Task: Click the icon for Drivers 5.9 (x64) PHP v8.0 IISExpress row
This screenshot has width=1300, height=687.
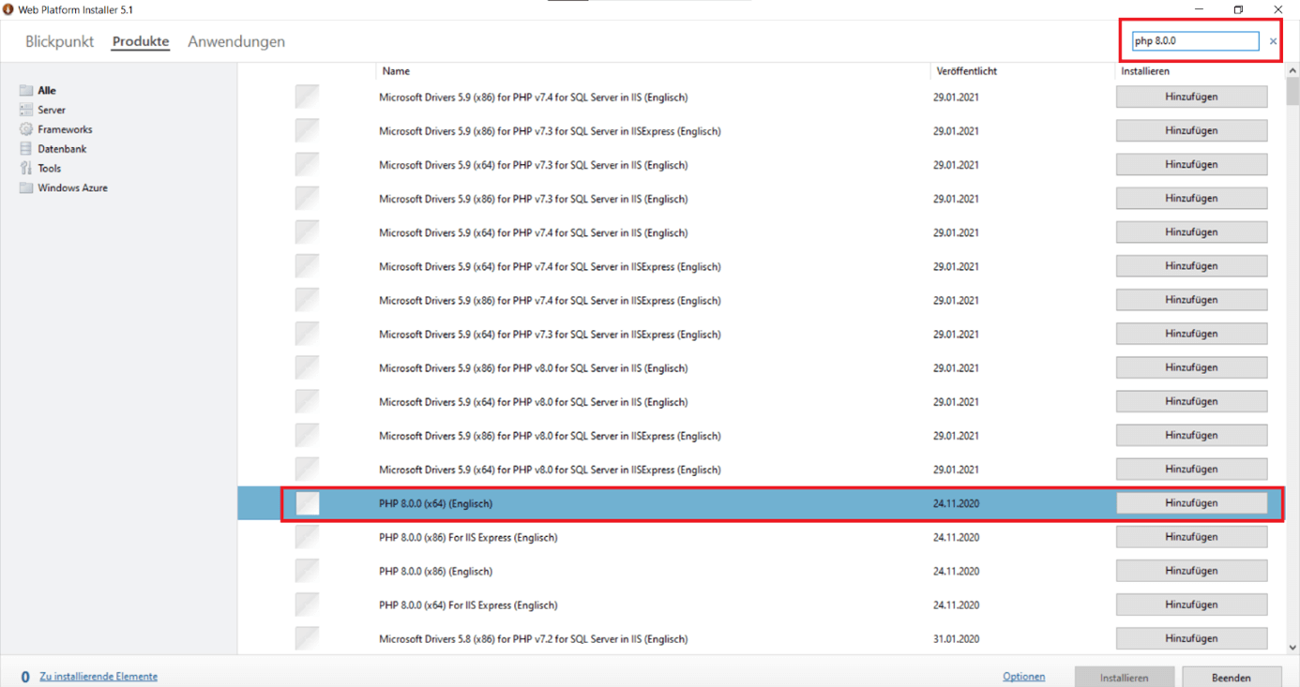Action: tap(308, 469)
